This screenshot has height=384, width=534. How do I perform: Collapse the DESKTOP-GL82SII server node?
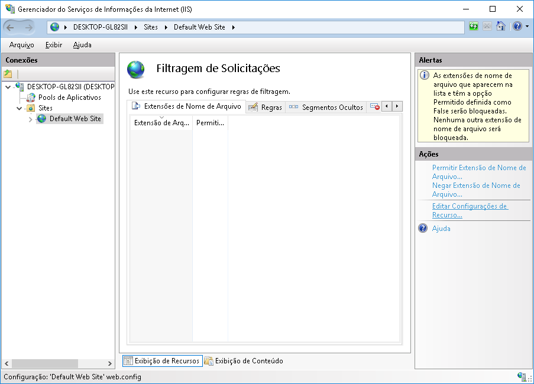pyautogui.click(x=8, y=87)
